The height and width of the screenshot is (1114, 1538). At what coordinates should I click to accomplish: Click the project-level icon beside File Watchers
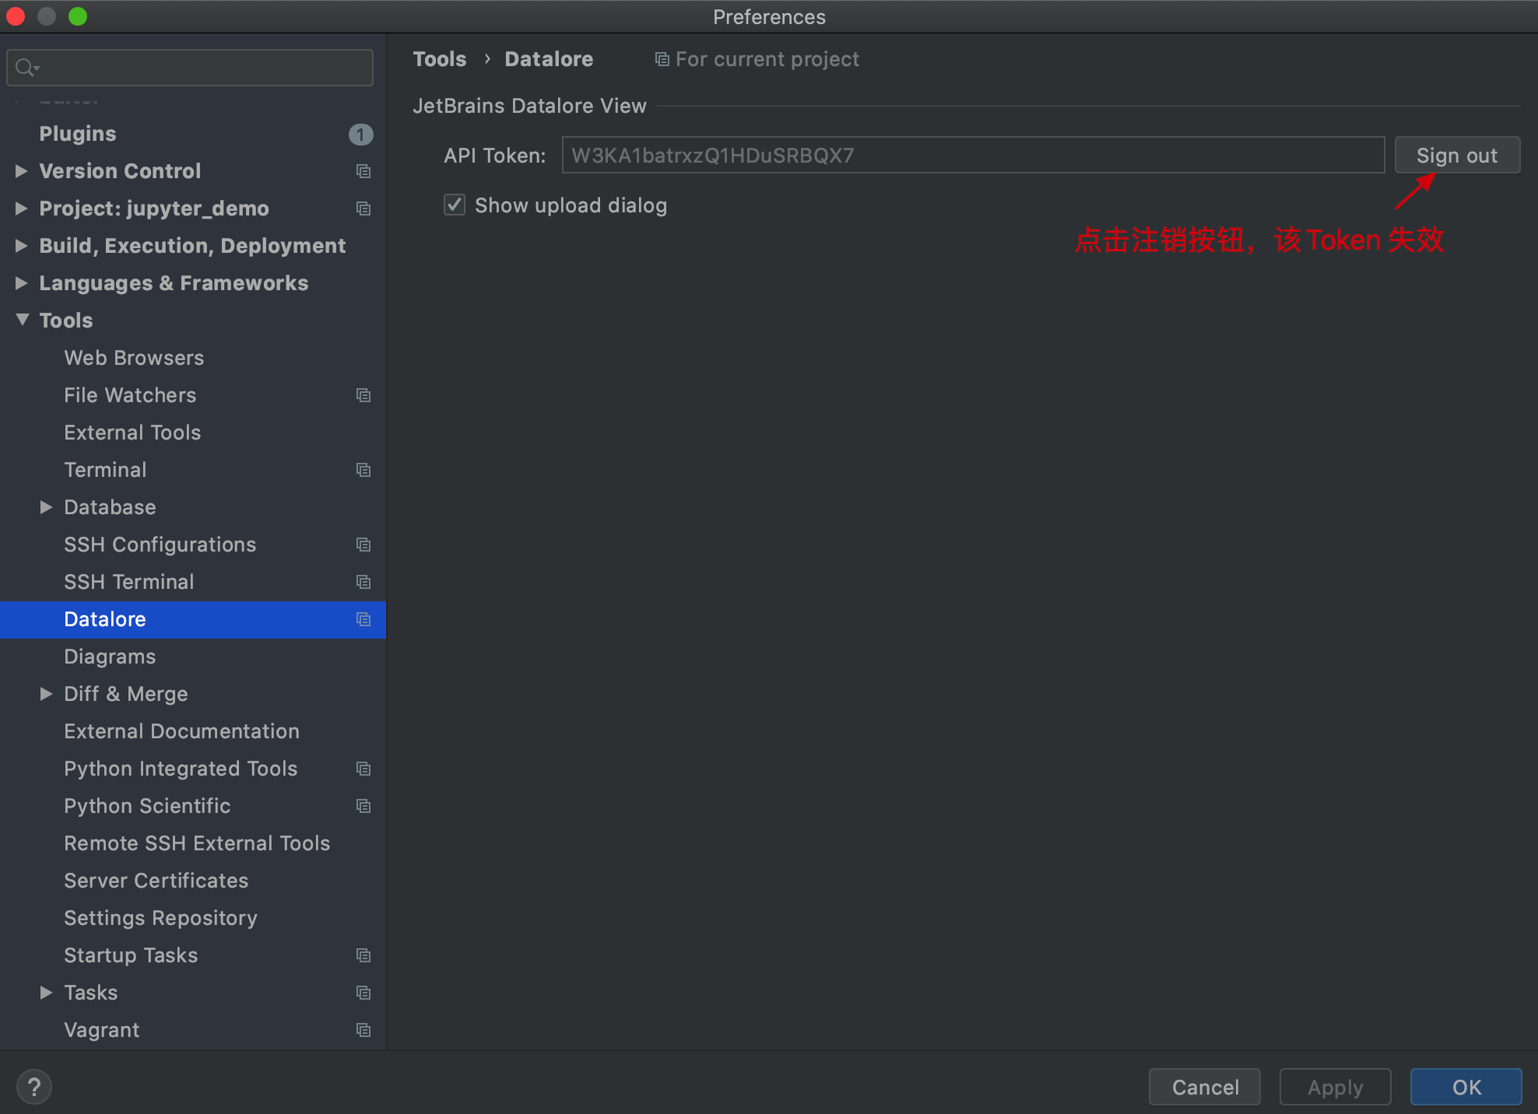(x=363, y=395)
